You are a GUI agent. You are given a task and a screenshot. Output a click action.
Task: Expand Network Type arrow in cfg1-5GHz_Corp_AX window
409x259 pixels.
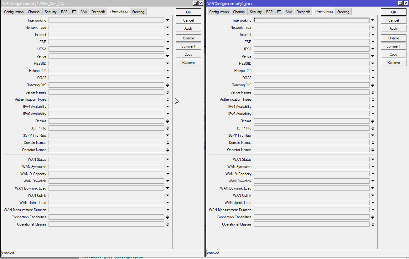pyautogui.click(x=168, y=28)
